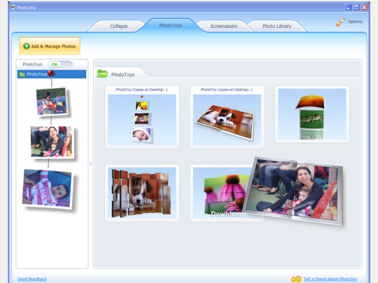Select the stacked cylinder PhotoToy

pos(312,114)
